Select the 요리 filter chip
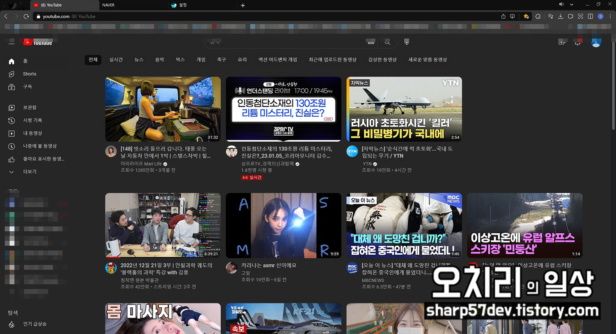 (242, 60)
